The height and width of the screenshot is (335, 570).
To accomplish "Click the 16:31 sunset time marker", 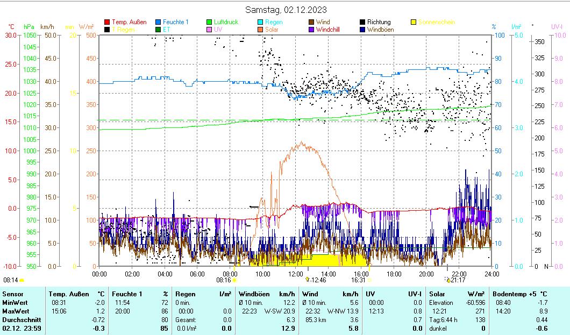I will (x=358, y=280).
